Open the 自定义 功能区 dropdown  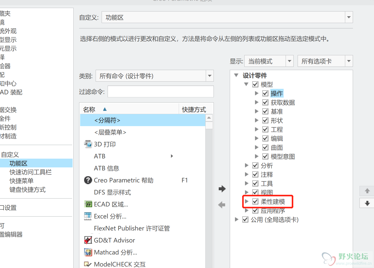coord(349,17)
